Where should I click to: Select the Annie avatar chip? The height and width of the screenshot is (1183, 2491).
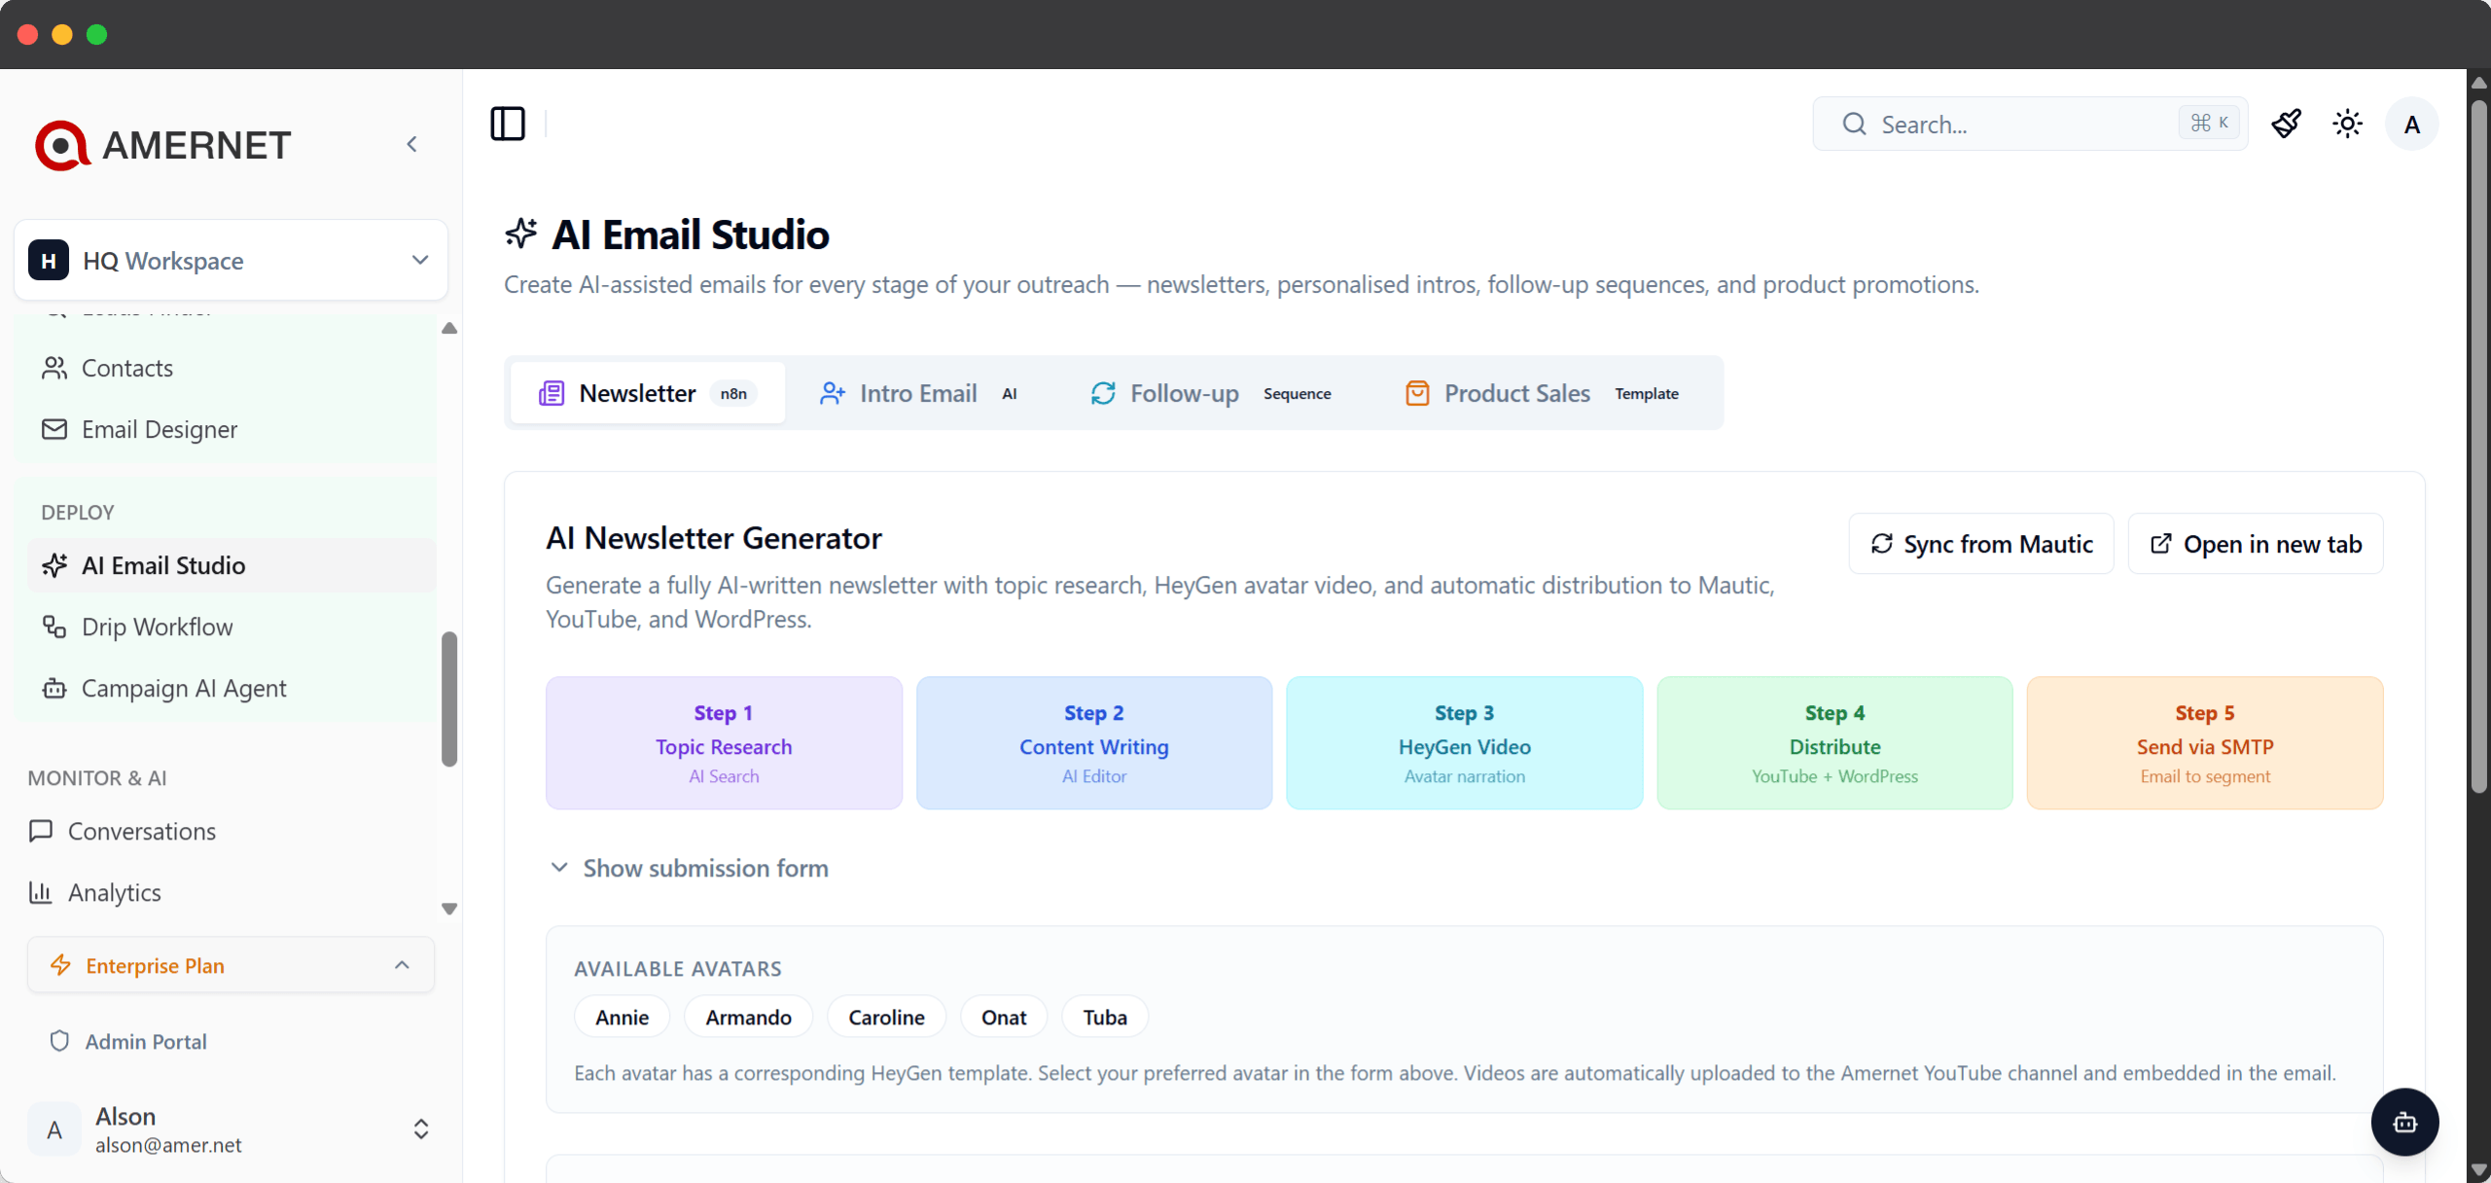pos(623,1017)
